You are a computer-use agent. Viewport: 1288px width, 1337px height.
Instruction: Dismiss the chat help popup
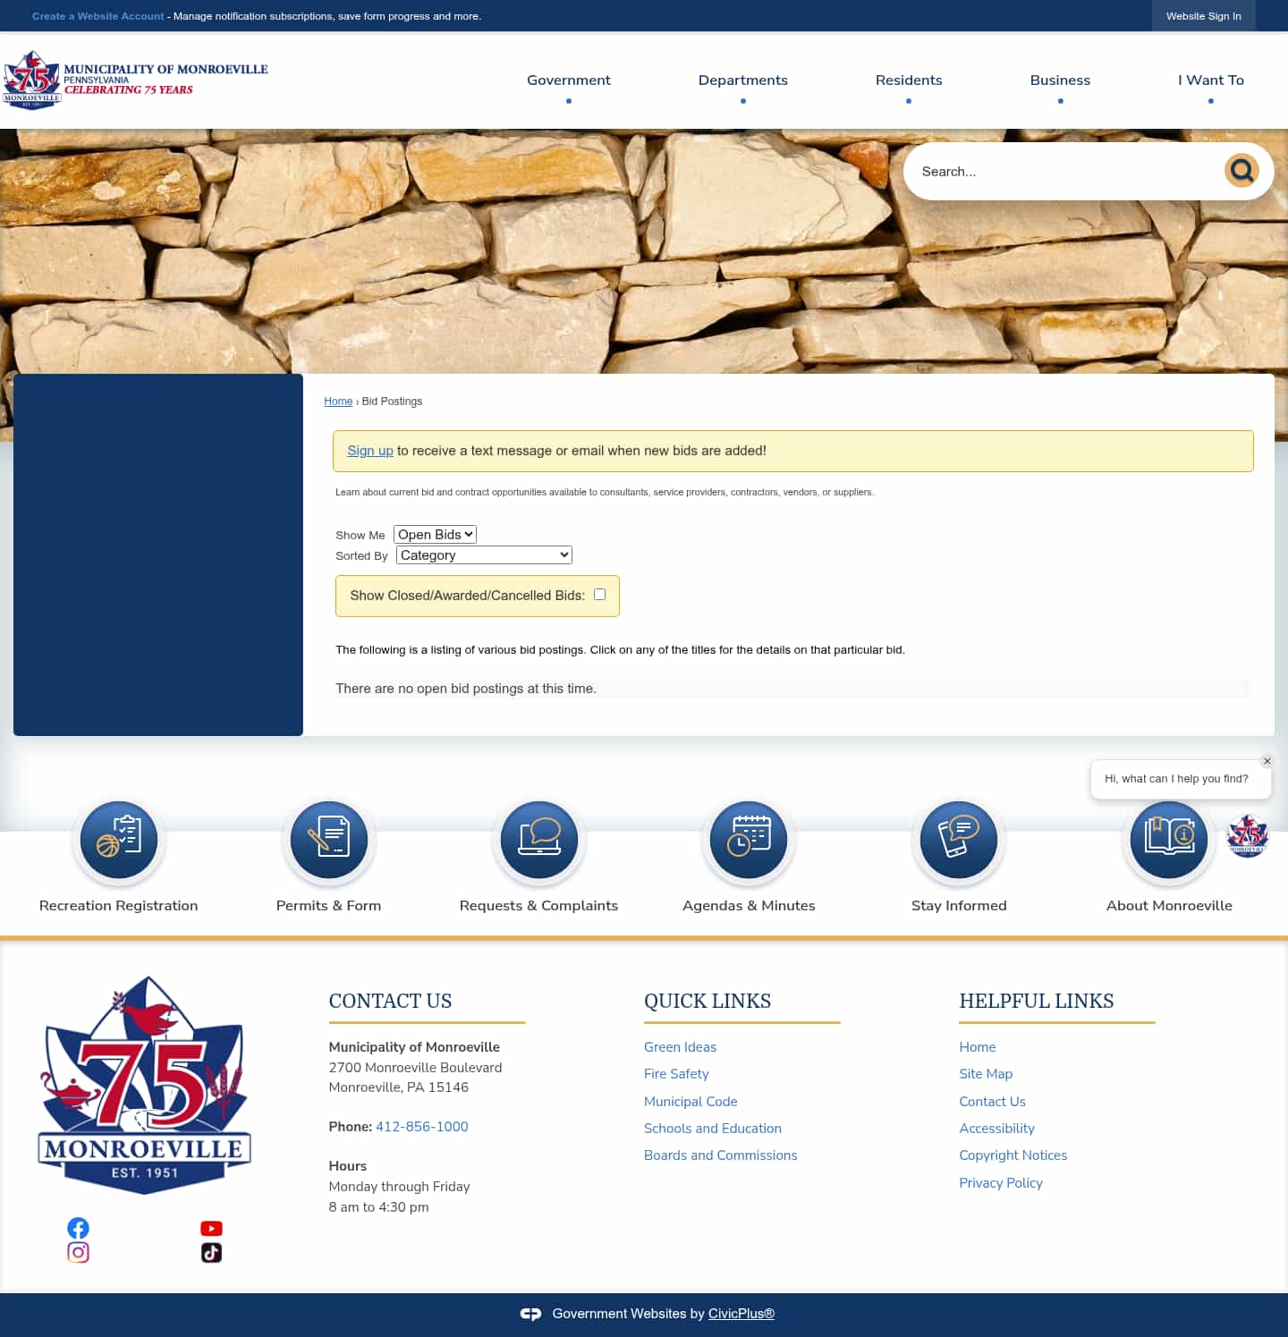click(1267, 761)
